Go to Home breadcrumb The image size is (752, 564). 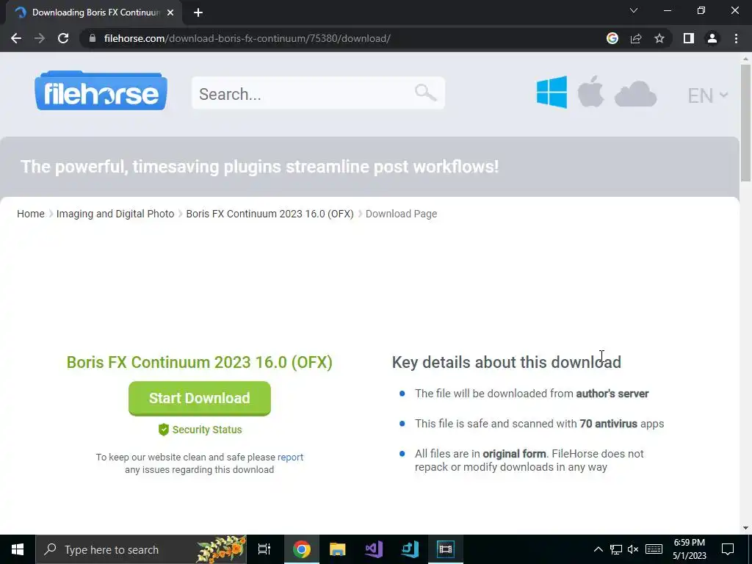coord(31,214)
